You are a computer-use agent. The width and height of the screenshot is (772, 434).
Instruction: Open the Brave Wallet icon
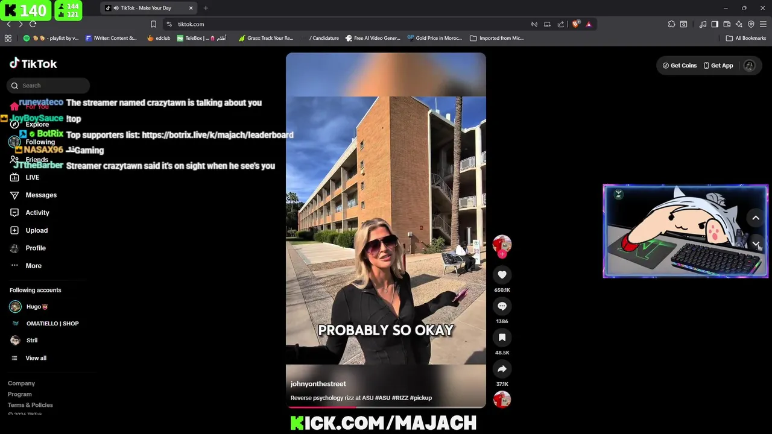(727, 24)
